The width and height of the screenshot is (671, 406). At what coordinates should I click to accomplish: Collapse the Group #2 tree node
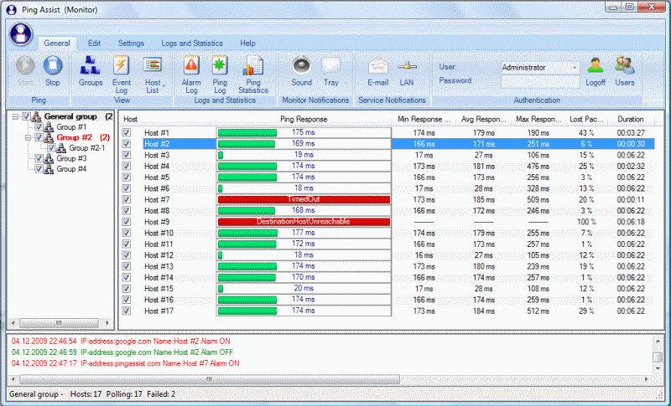pos(28,137)
